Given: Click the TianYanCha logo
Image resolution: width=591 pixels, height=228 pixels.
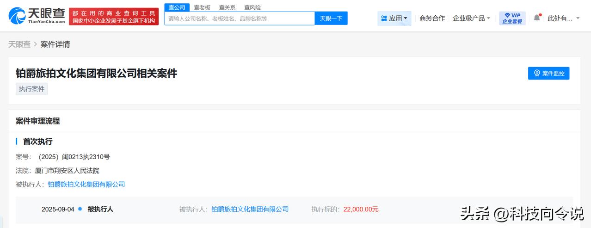Looking at the screenshot, I should point(37,16).
